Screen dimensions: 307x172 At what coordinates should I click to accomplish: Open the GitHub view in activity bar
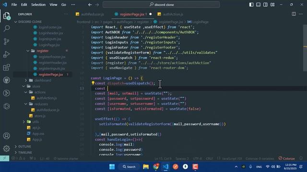click(6, 80)
